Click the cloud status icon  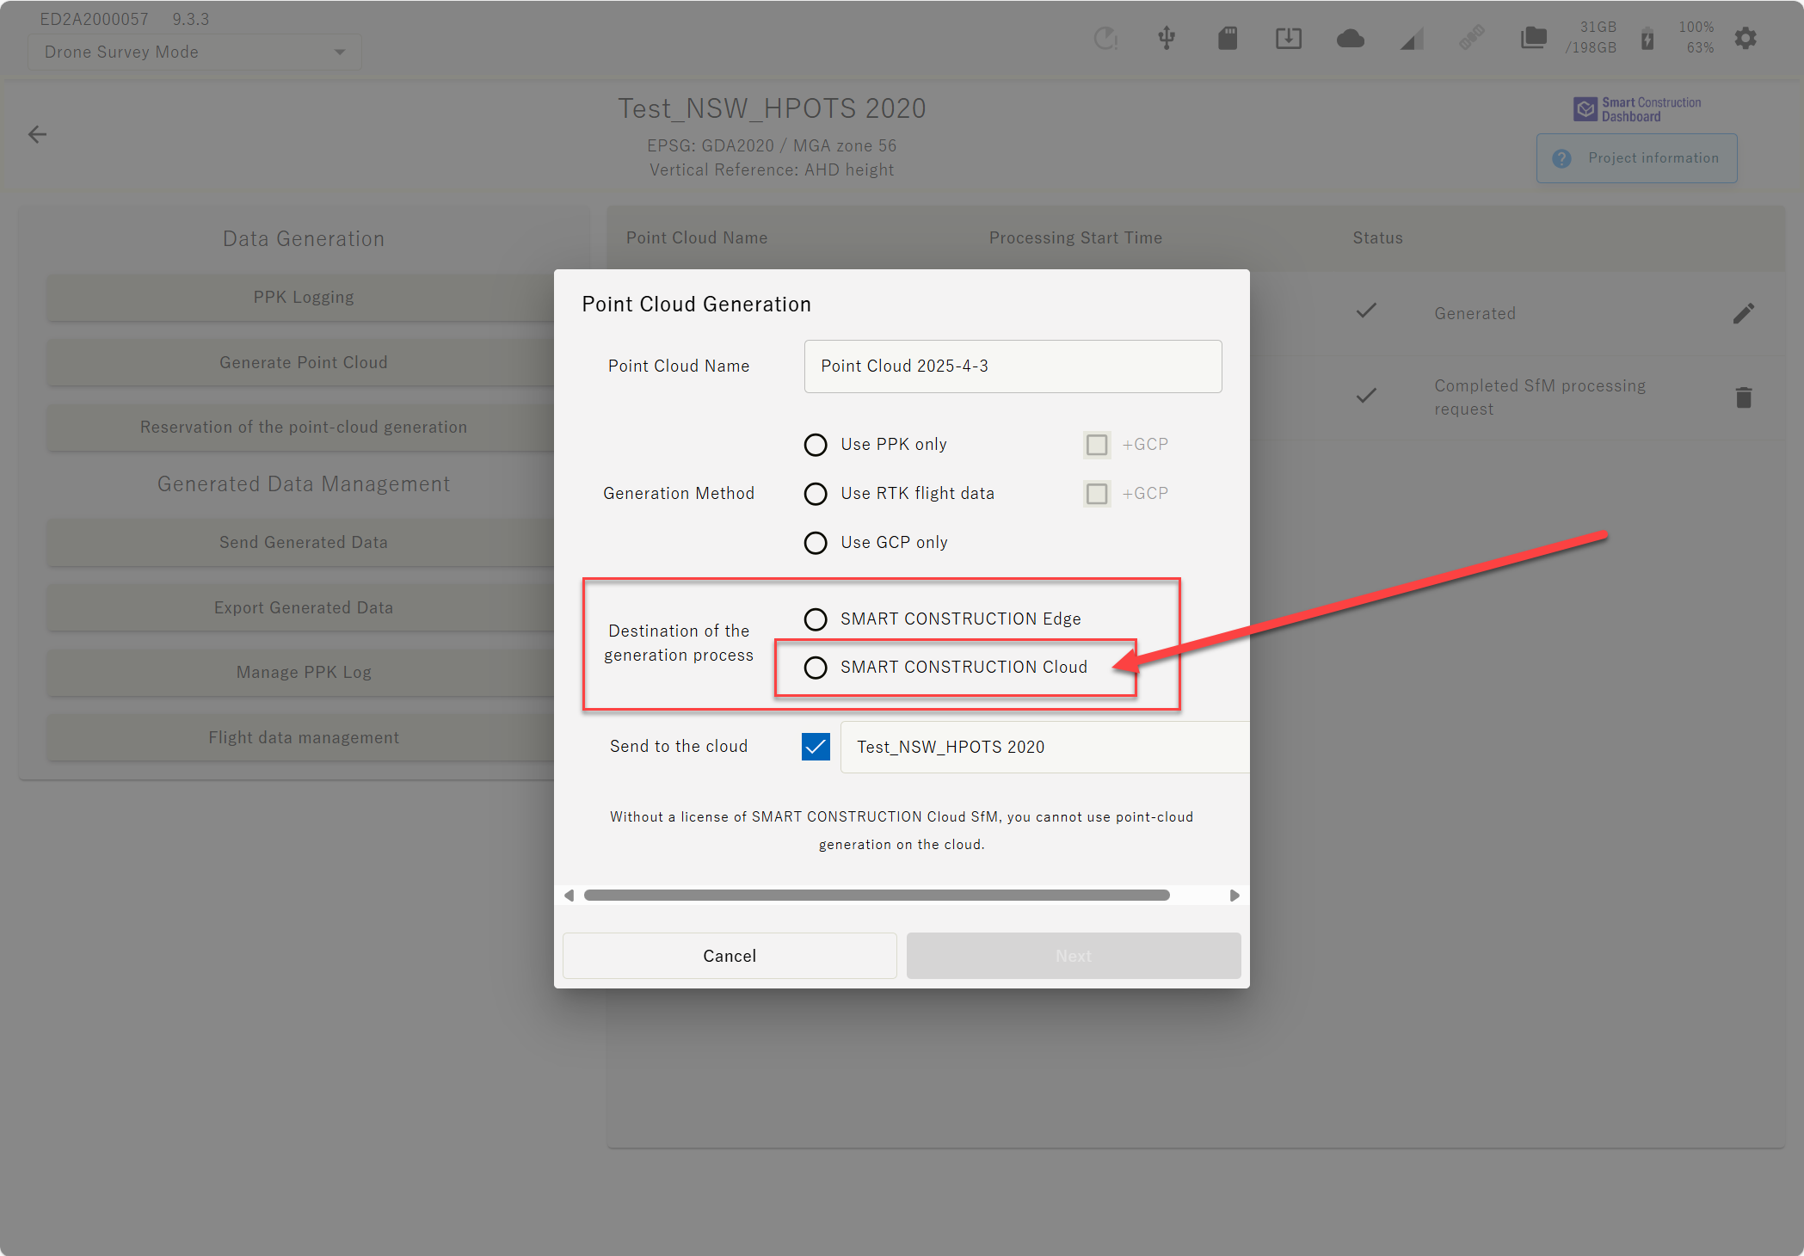[x=1351, y=38]
